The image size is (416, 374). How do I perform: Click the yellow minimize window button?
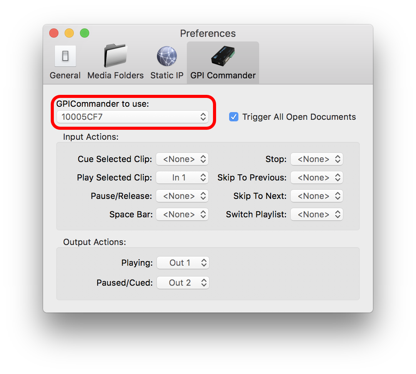click(69, 33)
